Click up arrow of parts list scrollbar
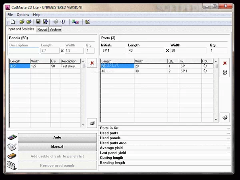Image resolution: width=240 pixels, height=180 pixels. click(216, 61)
